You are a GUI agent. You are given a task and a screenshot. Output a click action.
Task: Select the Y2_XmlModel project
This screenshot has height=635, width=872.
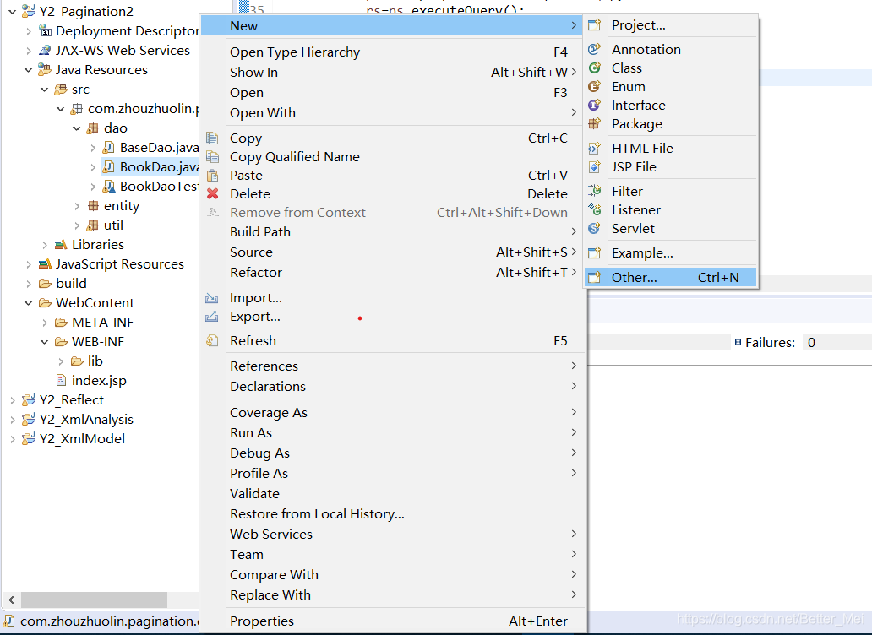82,439
